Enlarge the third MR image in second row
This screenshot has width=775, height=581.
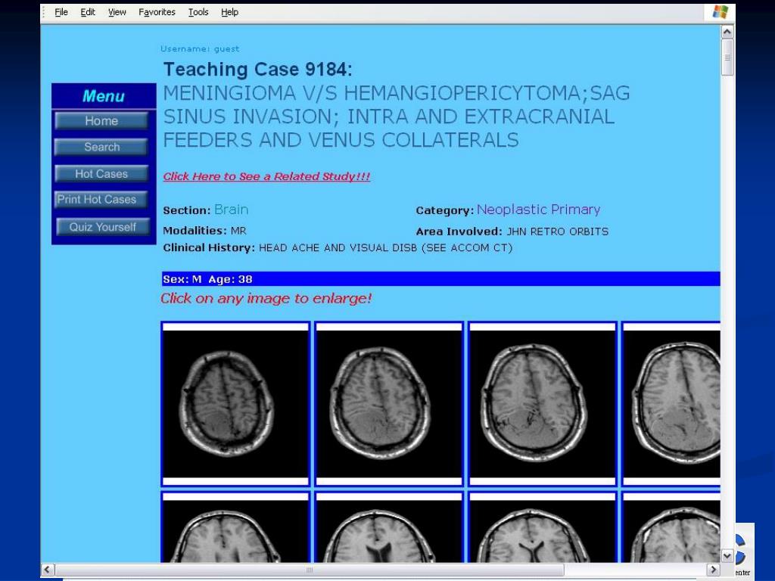tap(543, 527)
